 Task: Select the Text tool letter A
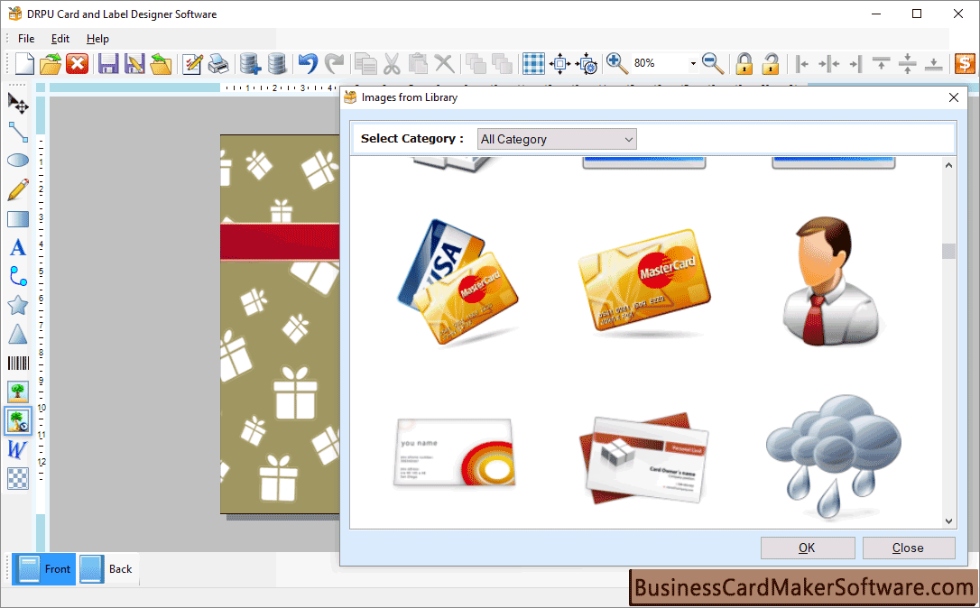tap(17, 247)
